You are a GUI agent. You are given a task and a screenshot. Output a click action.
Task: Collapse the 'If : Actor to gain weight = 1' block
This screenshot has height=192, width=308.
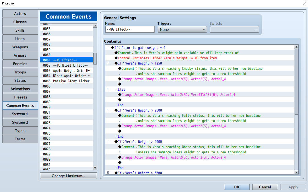tap(108, 47)
